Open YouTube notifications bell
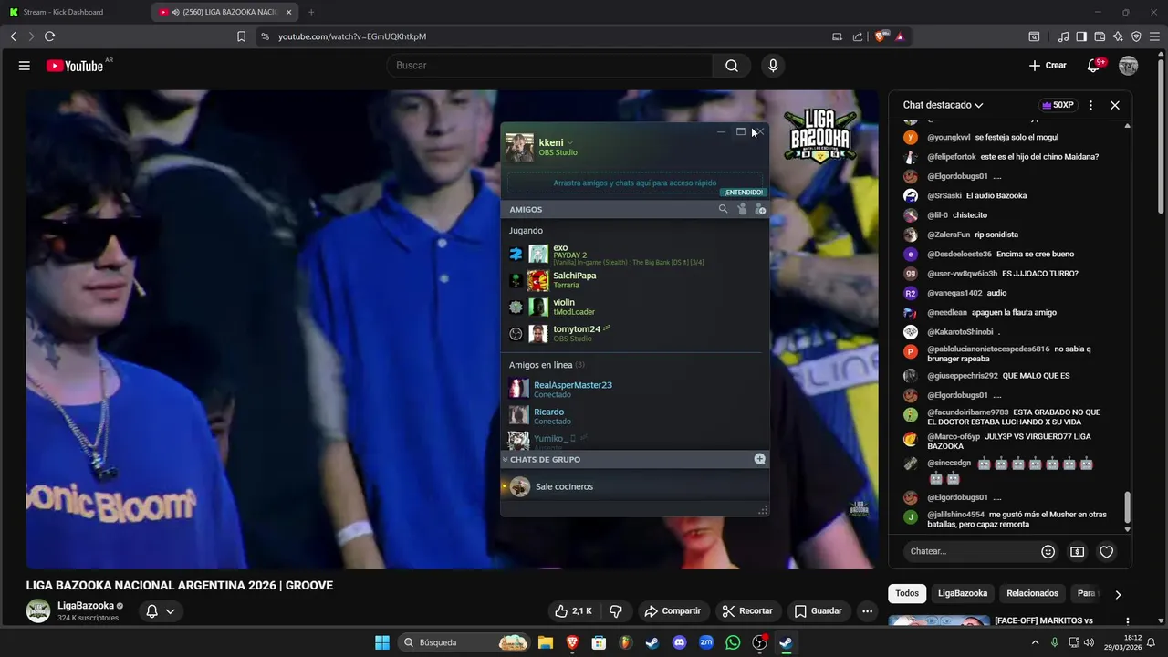Screen dimensions: 1168x657 click(x=1094, y=66)
